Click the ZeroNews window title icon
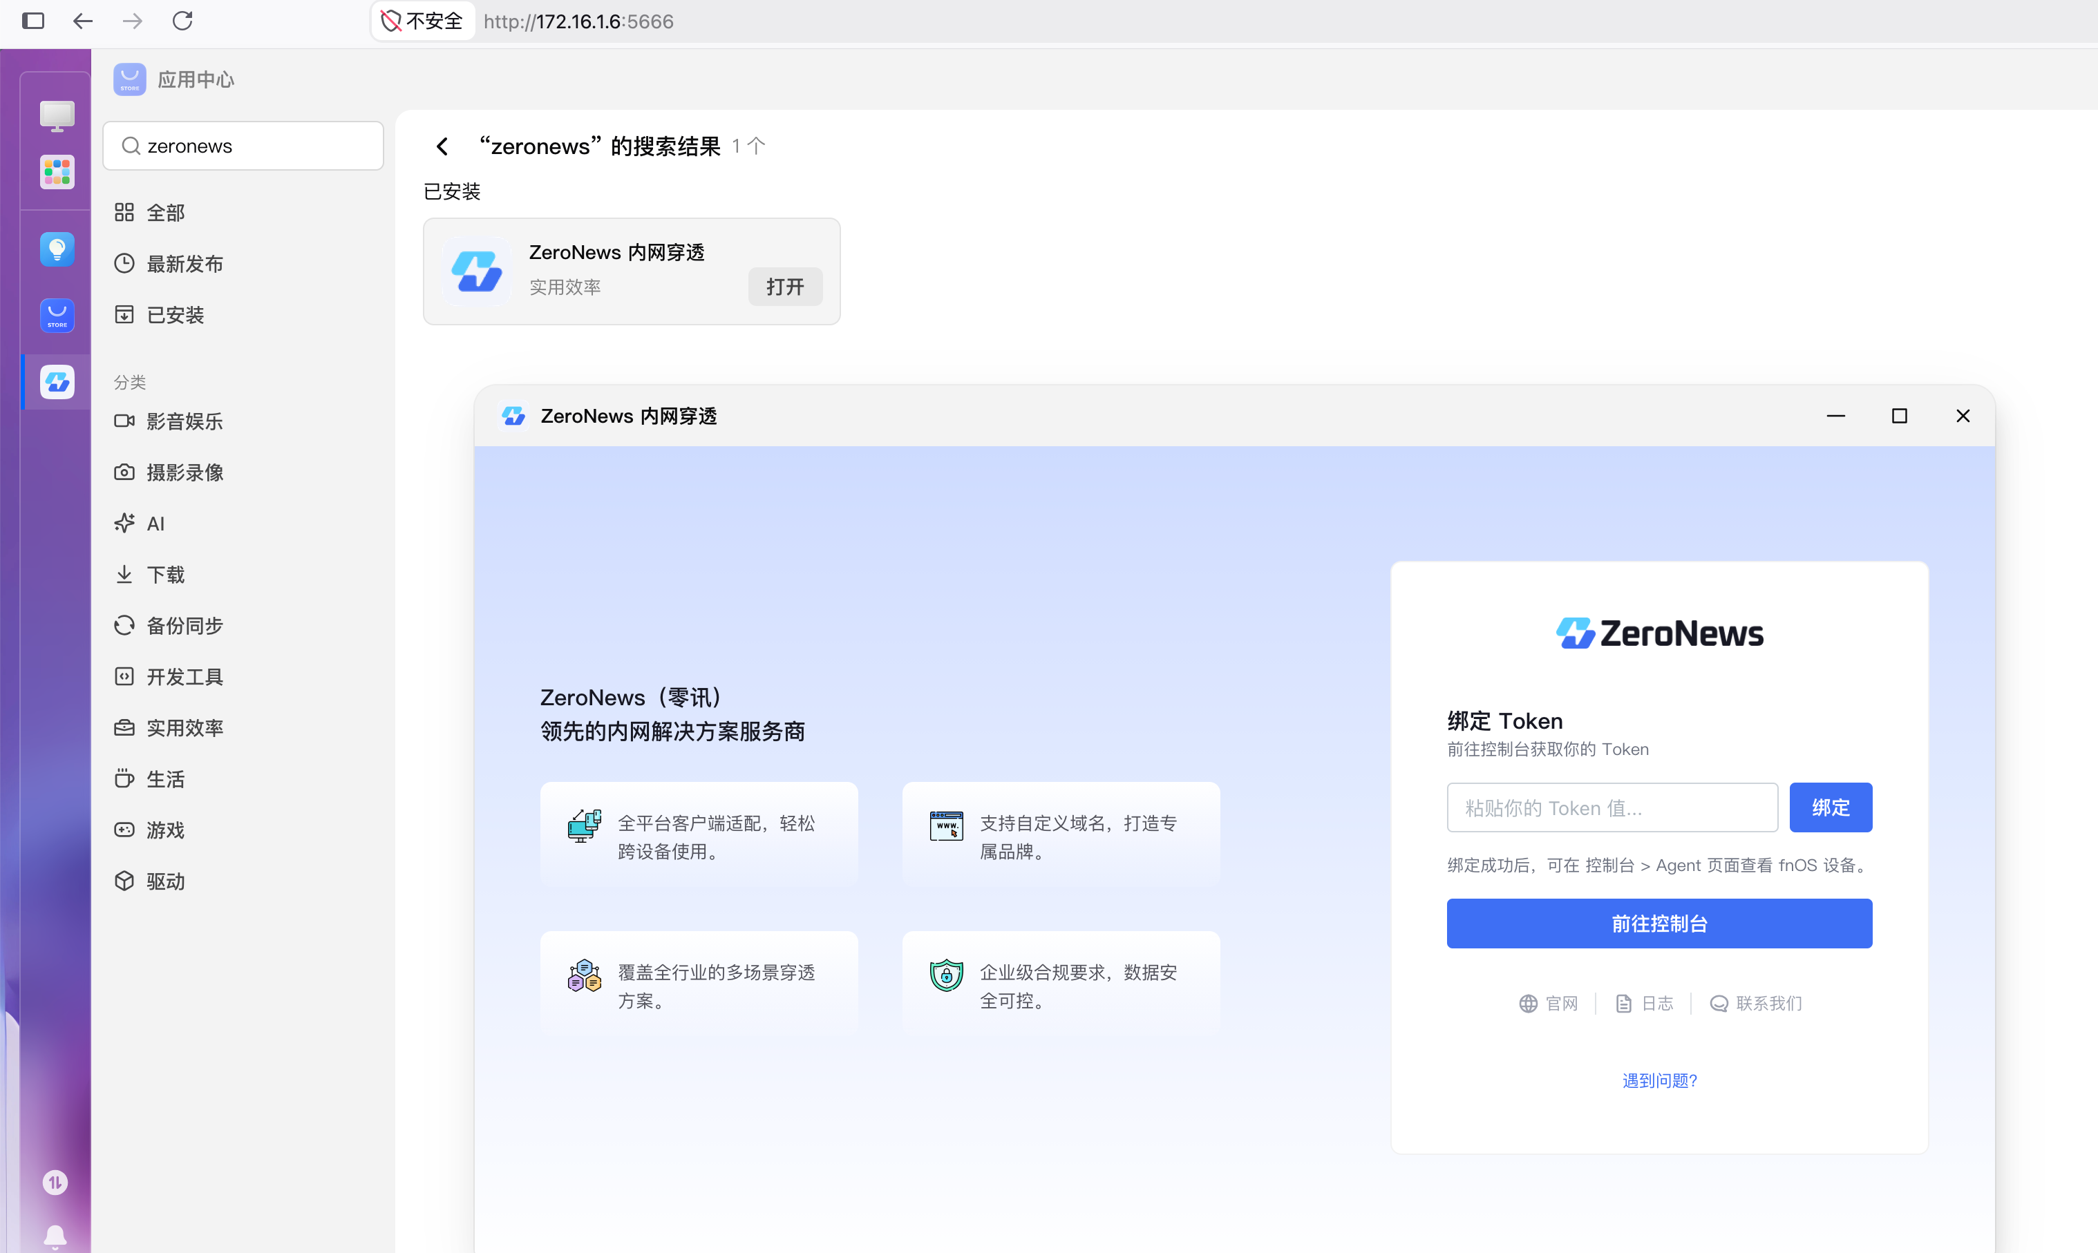2098x1253 pixels. coord(513,417)
